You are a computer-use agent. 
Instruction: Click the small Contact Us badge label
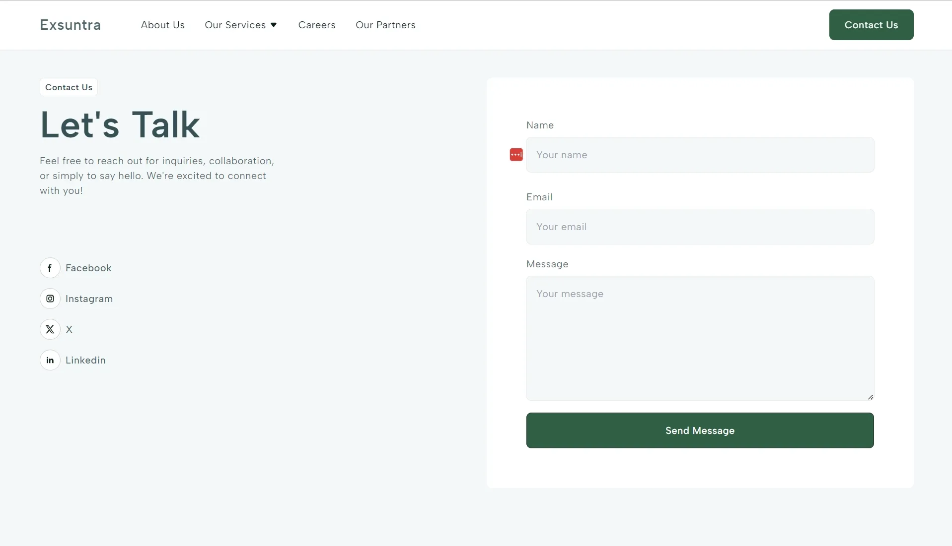[69, 87]
